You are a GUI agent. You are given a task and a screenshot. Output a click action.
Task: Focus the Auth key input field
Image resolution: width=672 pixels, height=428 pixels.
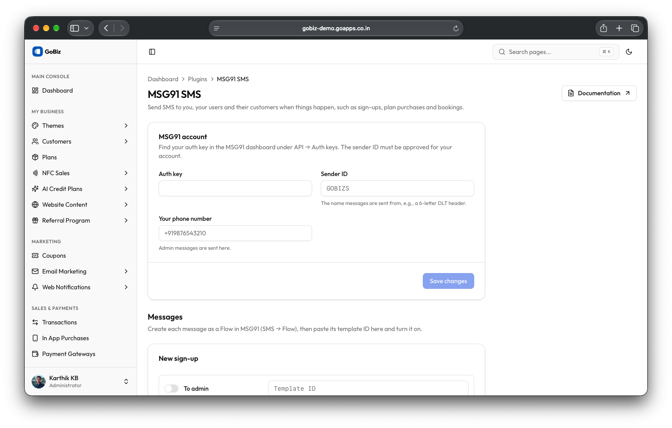(x=235, y=188)
